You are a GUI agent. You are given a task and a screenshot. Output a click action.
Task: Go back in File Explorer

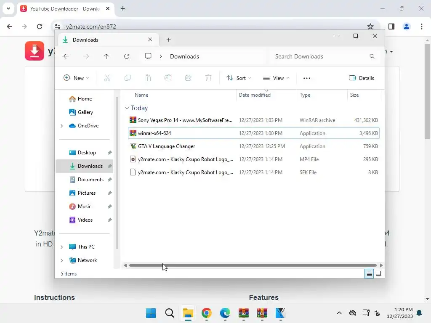point(66,56)
